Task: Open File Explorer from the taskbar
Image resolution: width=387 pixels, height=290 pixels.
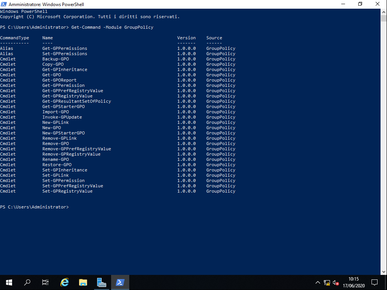Action: click(83, 282)
